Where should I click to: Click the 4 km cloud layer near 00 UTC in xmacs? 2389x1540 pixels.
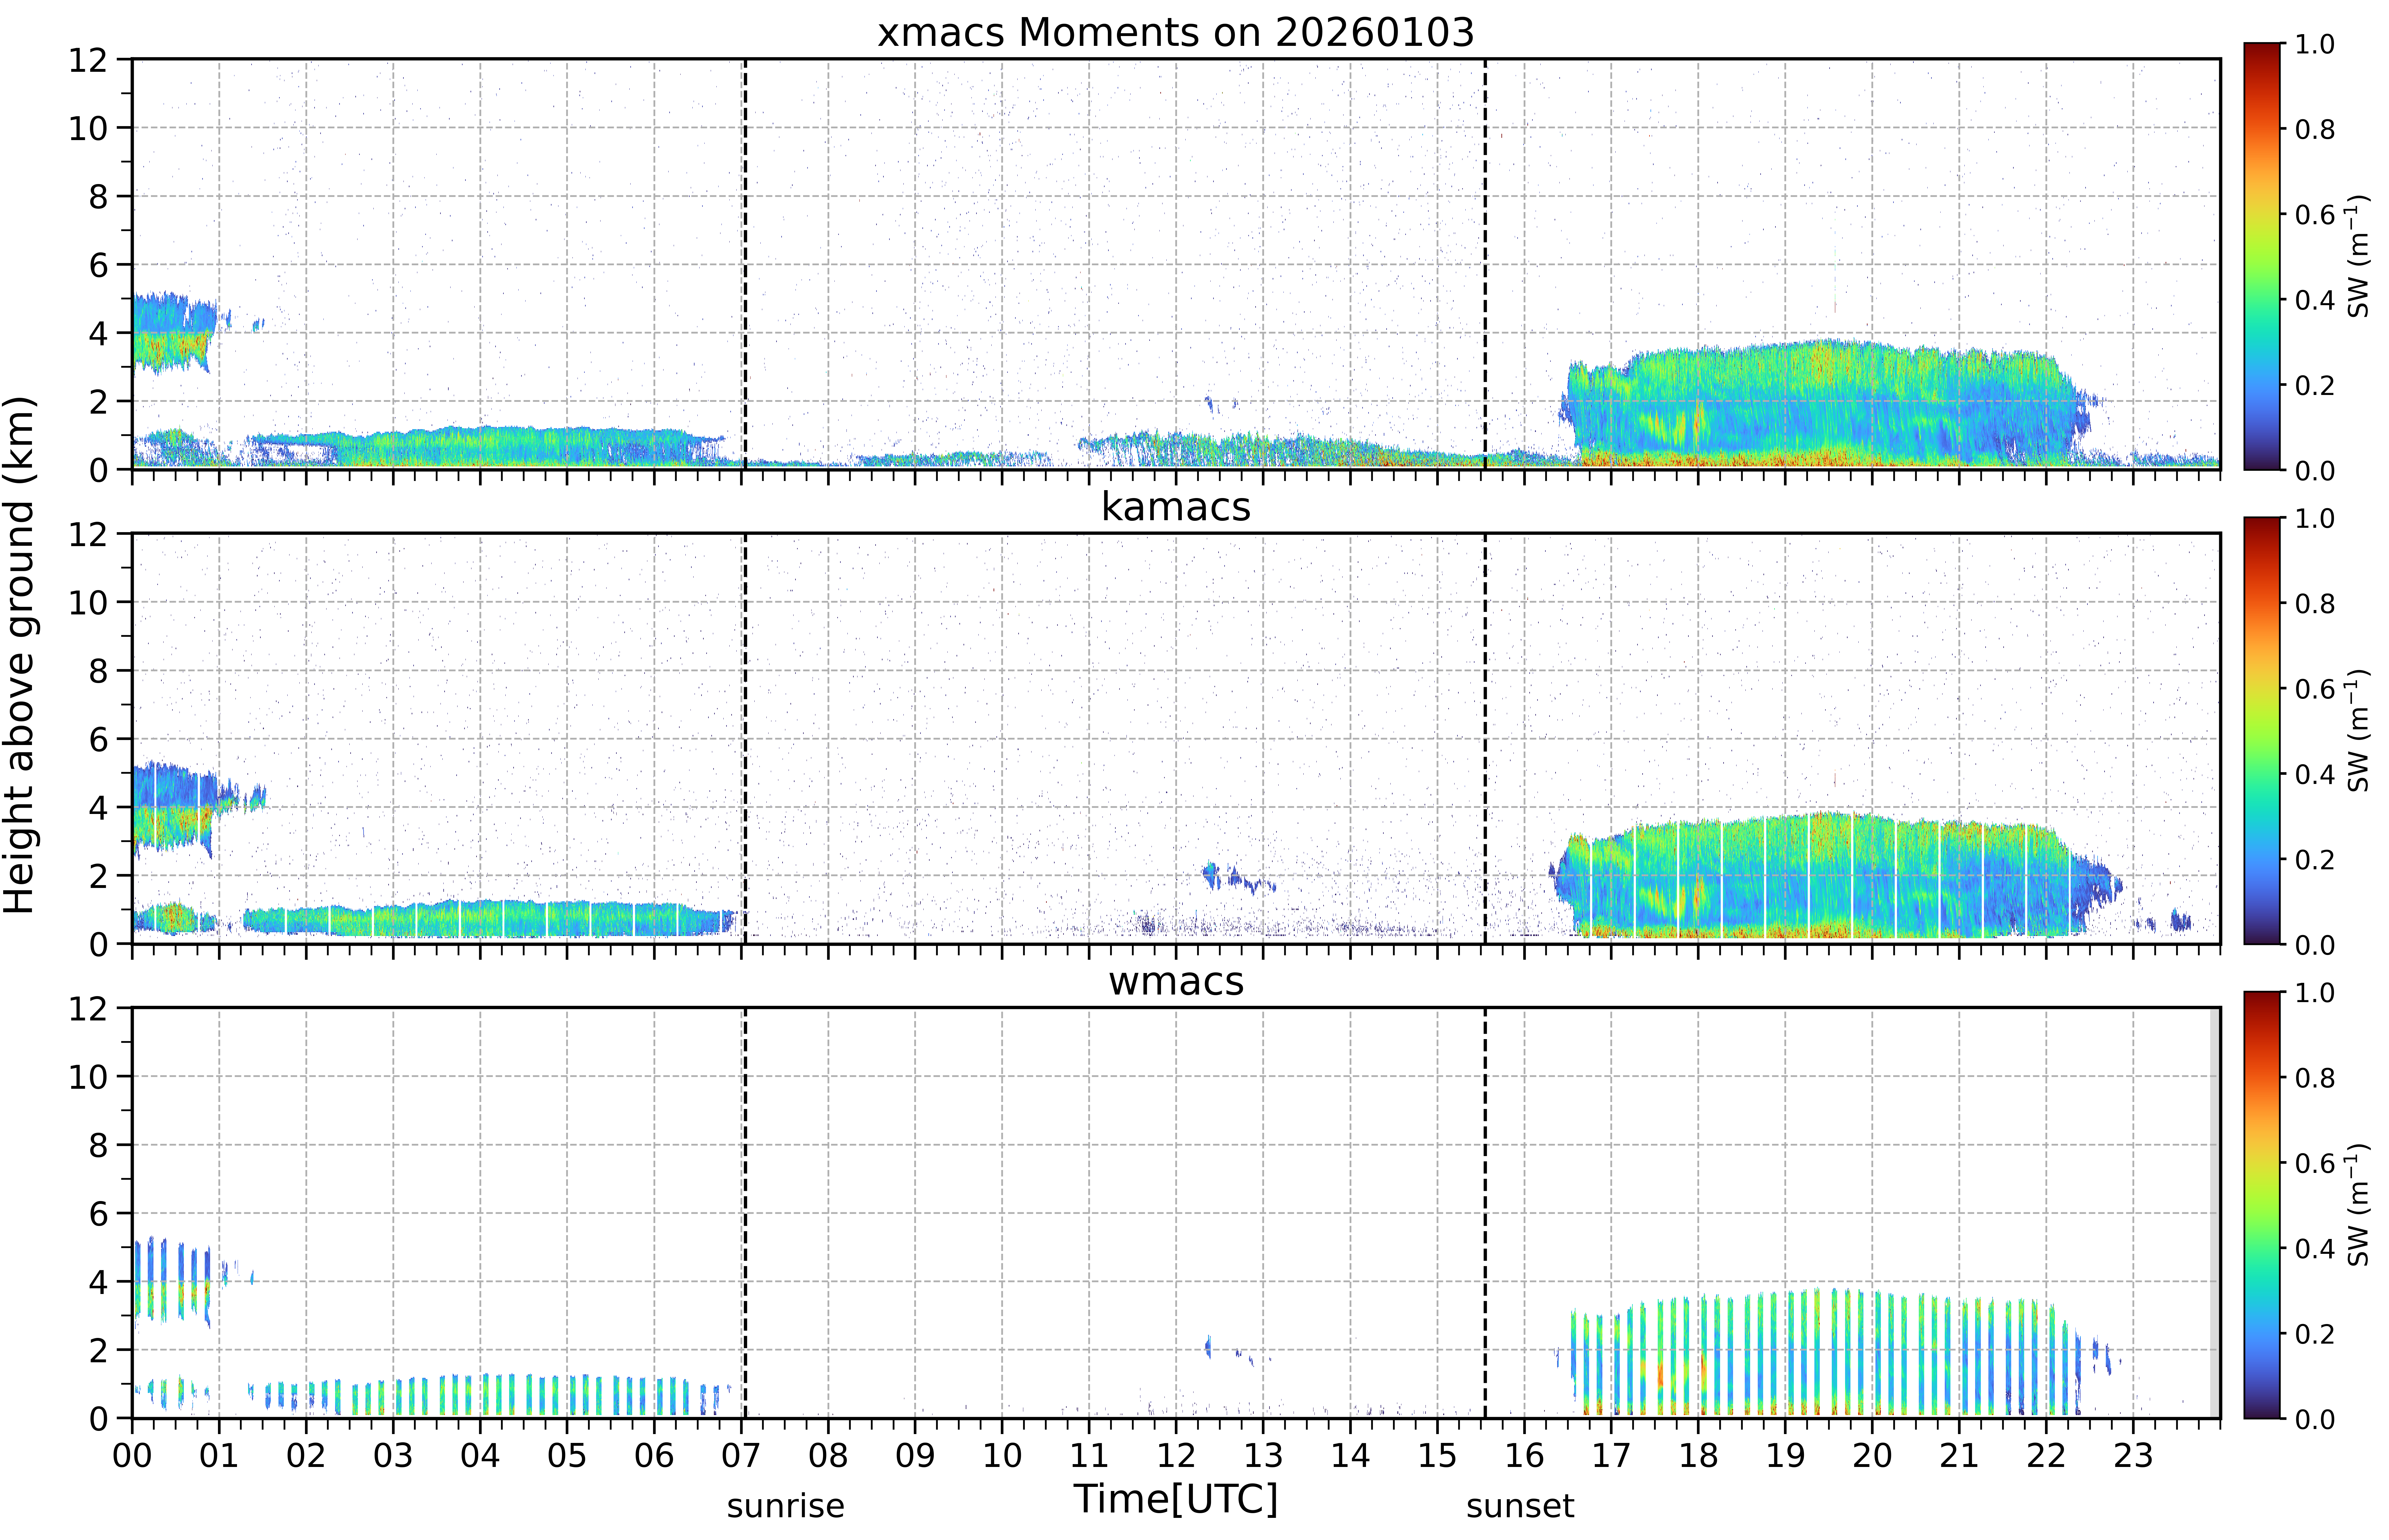(175, 333)
